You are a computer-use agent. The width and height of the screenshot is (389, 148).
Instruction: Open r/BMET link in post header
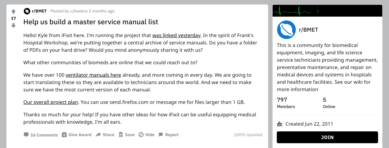point(39,11)
